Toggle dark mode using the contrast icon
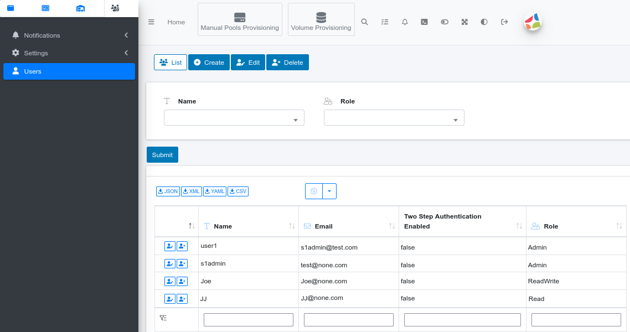This screenshot has height=332, width=630. 484,22
